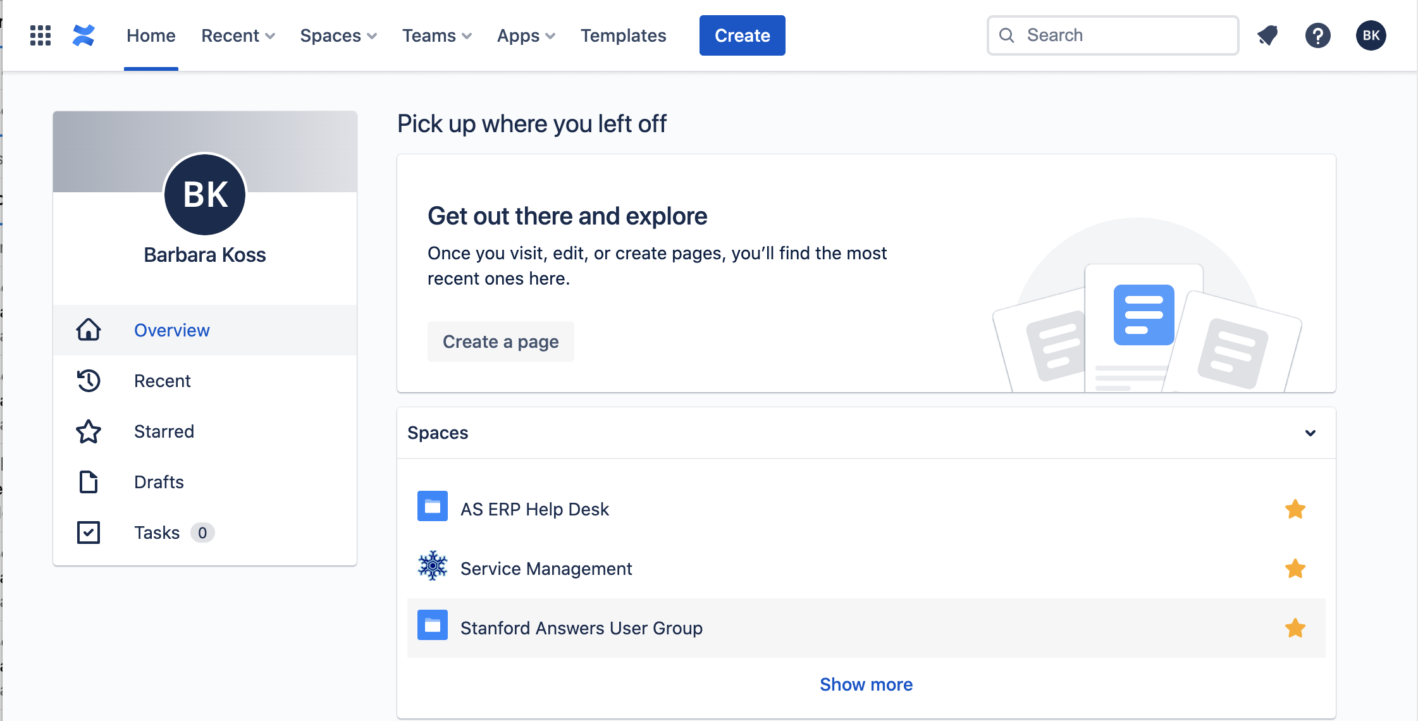The width and height of the screenshot is (1418, 721).
Task: Open the Spaces dropdown in top navigation
Action: [338, 35]
